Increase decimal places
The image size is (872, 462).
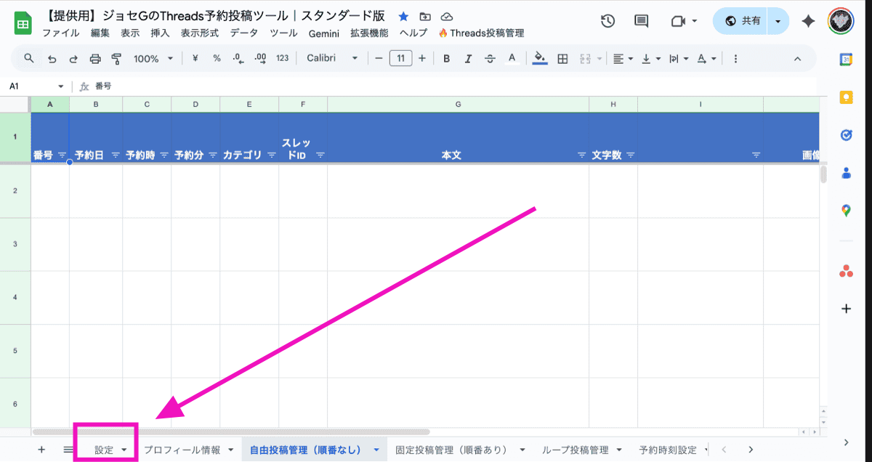(x=260, y=58)
